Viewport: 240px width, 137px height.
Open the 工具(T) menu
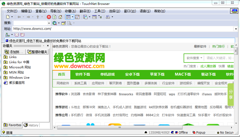click(100, 11)
